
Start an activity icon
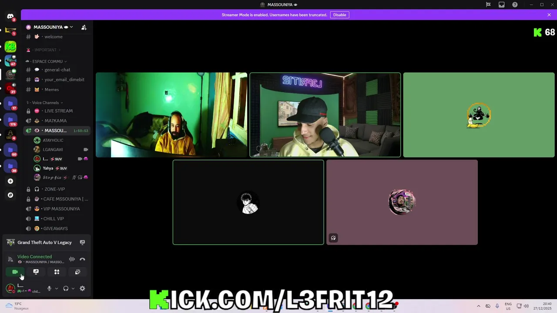[57, 272]
